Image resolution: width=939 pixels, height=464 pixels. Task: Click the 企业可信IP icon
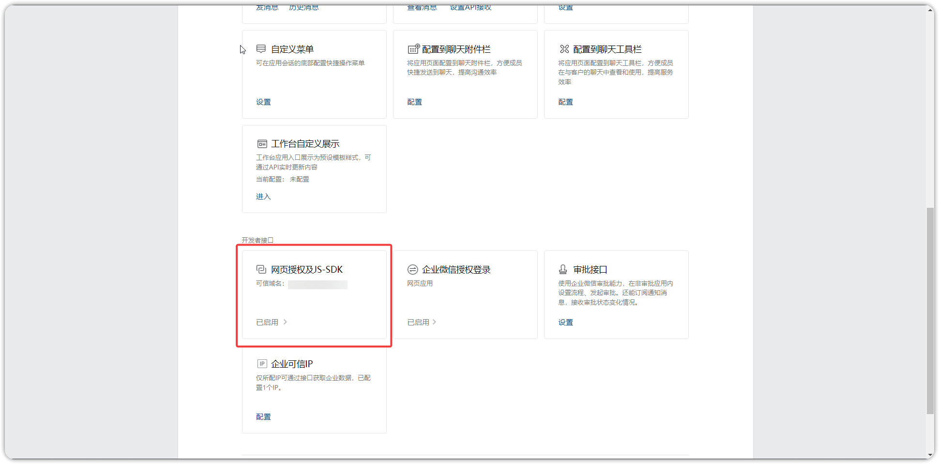(262, 364)
